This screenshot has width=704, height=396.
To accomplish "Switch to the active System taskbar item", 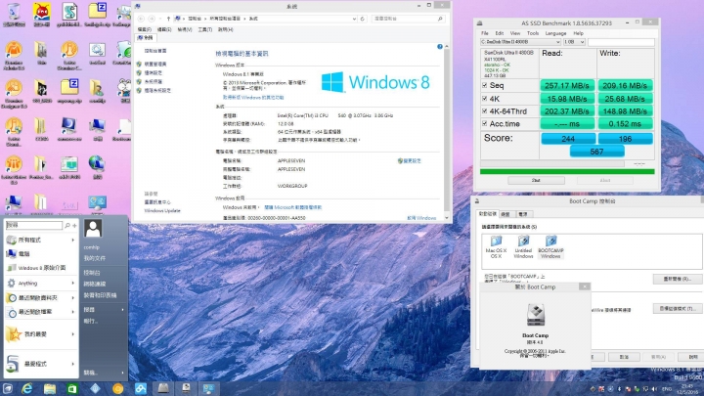I will tap(209, 388).
